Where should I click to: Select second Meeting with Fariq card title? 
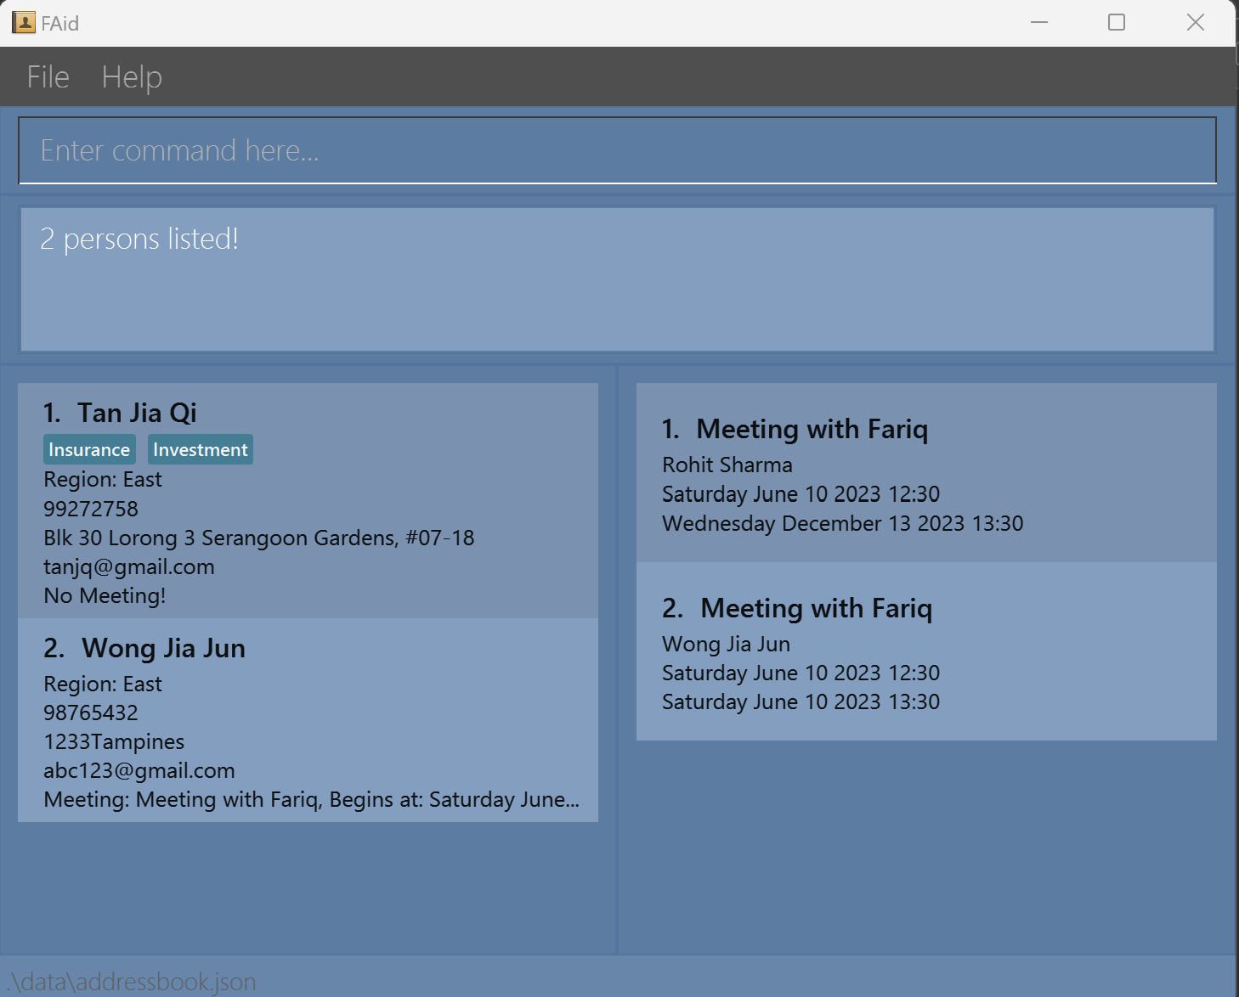pyautogui.click(x=816, y=608)
